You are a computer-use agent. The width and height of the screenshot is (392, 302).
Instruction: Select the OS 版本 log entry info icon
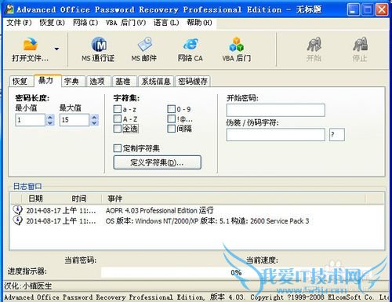(17, 220)
